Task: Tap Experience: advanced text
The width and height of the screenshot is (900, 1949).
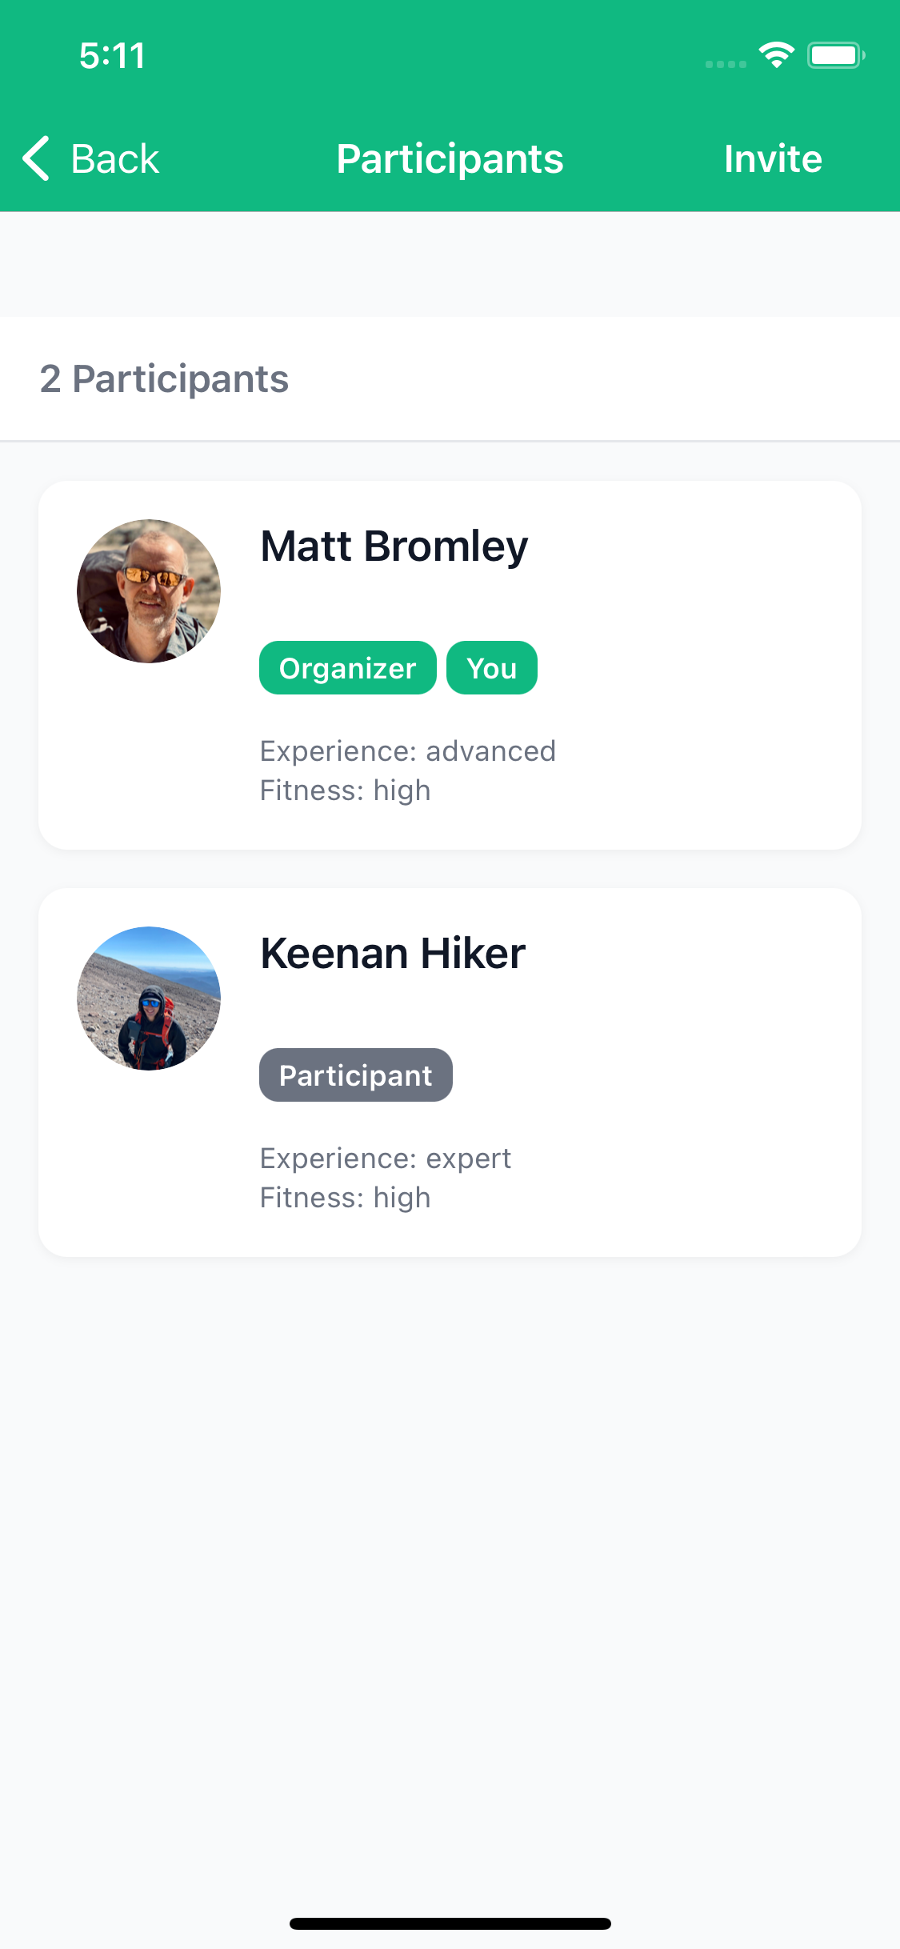Action: (407, 751)
